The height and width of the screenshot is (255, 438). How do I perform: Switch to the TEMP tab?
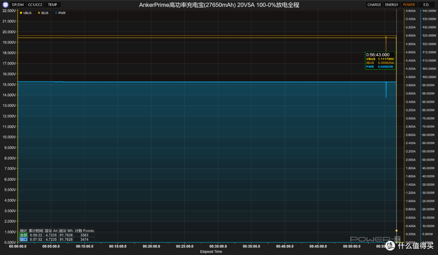point(52,5)
